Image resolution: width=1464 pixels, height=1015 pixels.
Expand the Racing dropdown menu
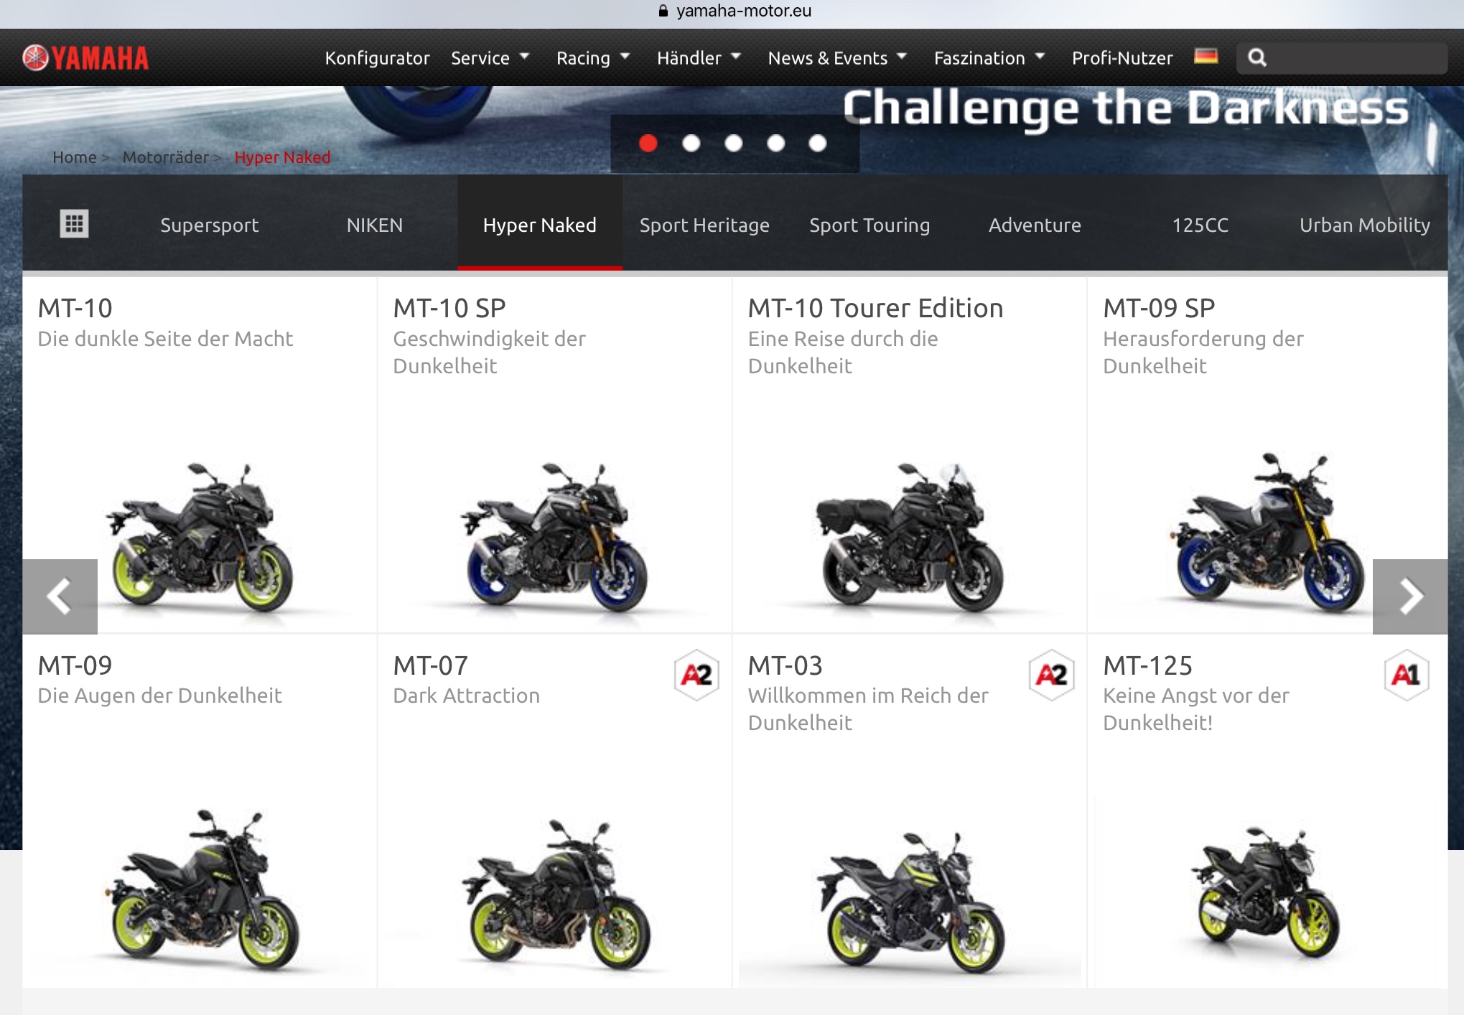click(x=593, y=58)
